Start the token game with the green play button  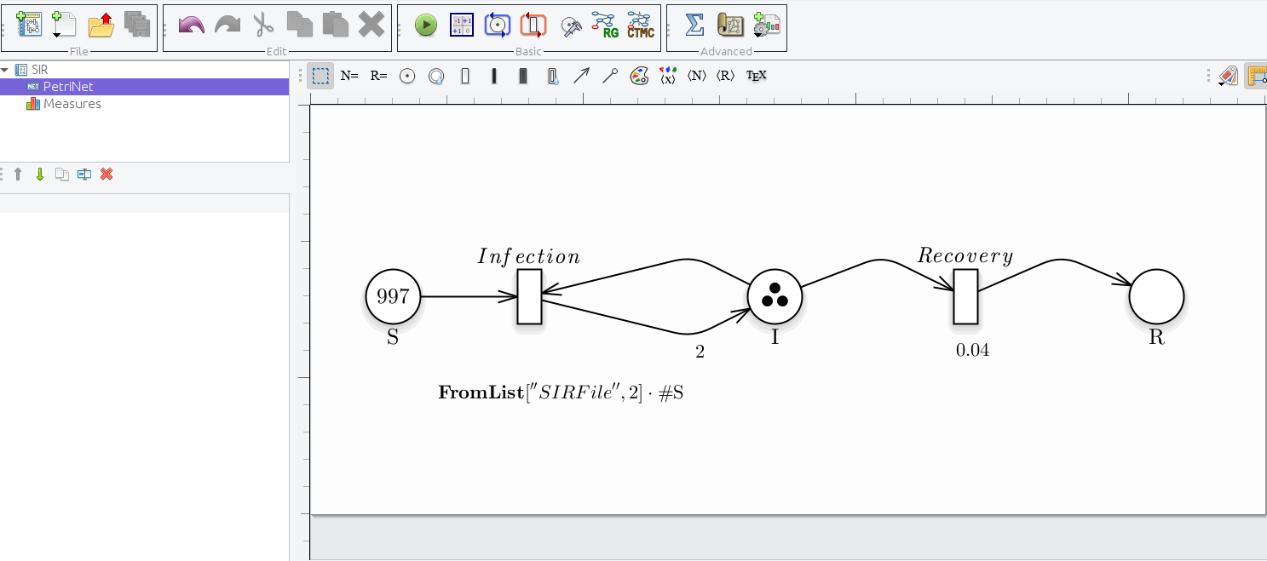pos(426,26)
